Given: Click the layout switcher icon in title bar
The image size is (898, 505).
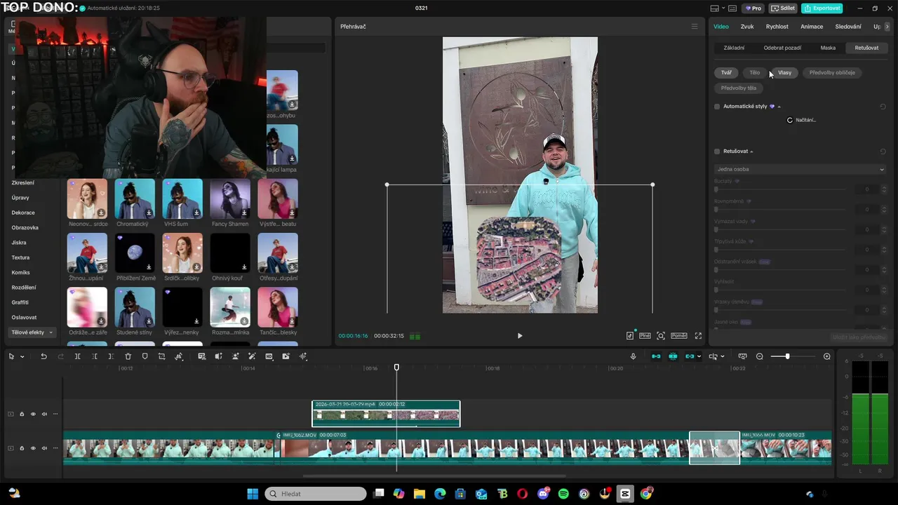Looking at the screenshot, I should pos(714,8).
